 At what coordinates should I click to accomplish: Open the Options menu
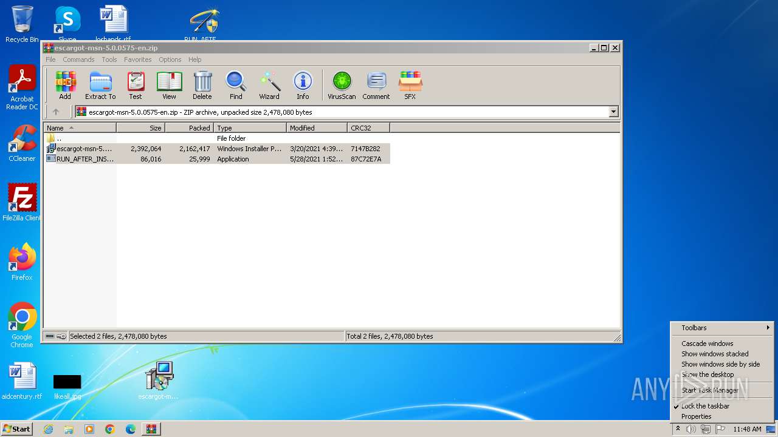(170, 59)
